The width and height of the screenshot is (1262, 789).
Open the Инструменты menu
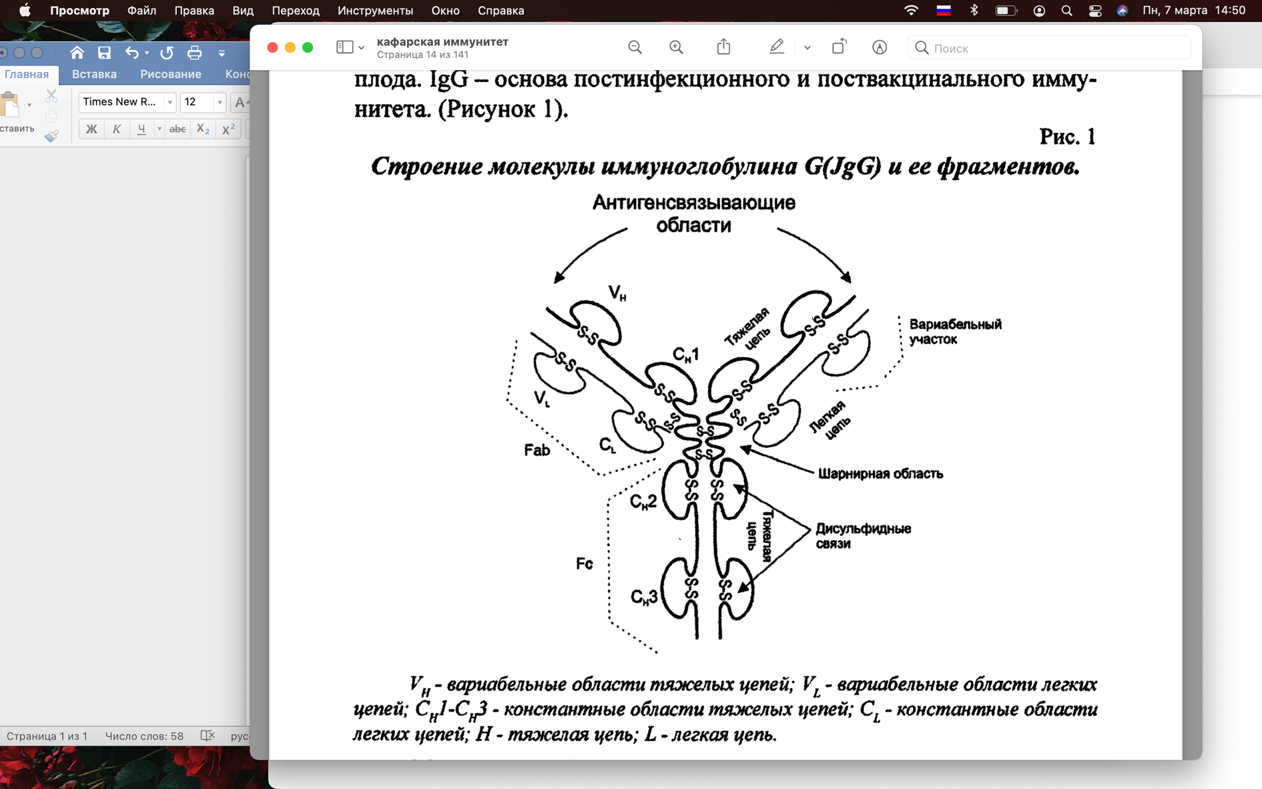coord(375,11)
